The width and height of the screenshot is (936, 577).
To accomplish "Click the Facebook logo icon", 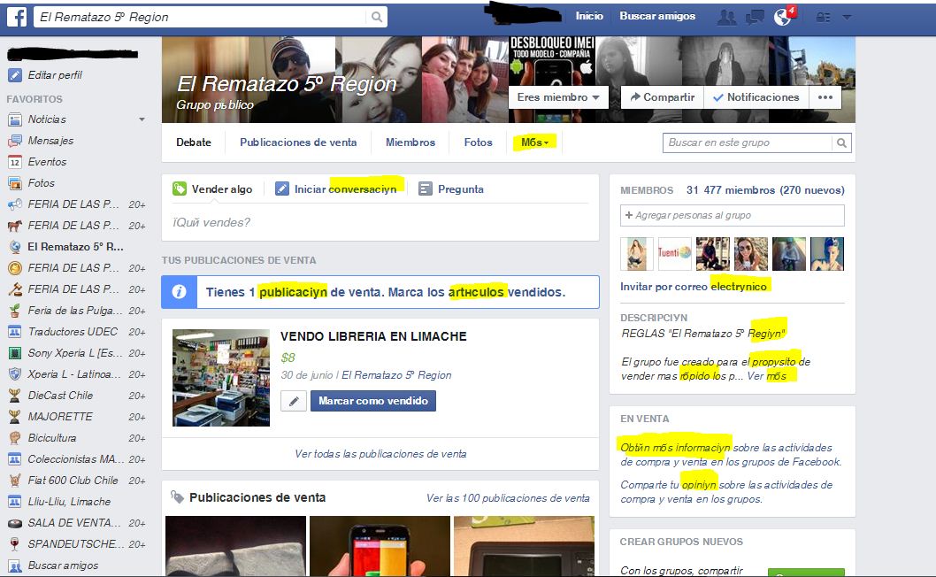I will [17, 17].
